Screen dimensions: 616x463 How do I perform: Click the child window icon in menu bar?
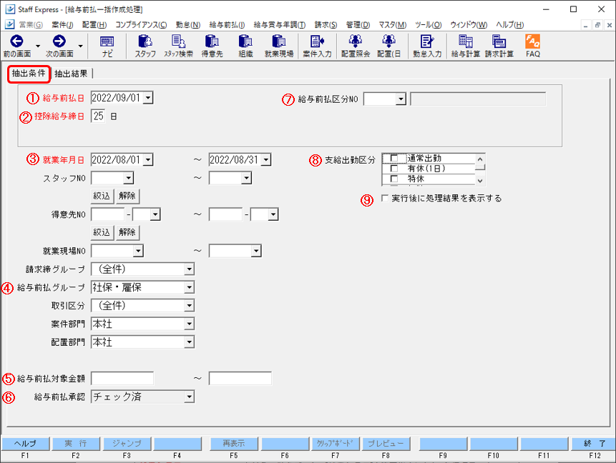pyautogui.click(x=10, y=24)
